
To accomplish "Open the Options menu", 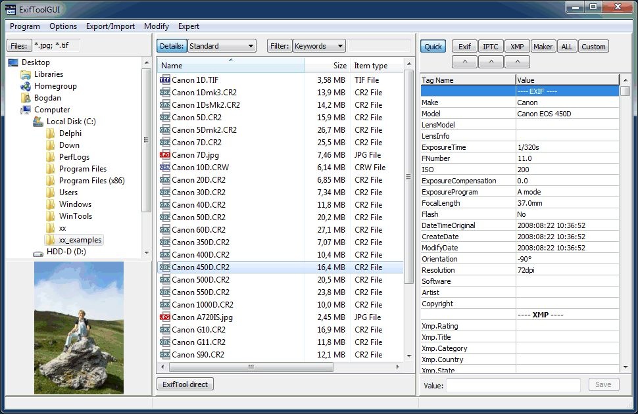I will (63, 26).
